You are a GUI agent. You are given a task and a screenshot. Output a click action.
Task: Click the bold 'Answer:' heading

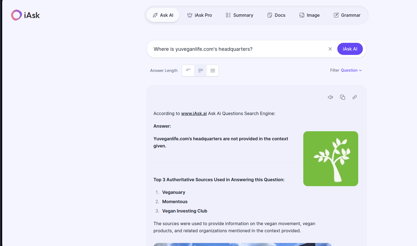(x=162, y=126)
